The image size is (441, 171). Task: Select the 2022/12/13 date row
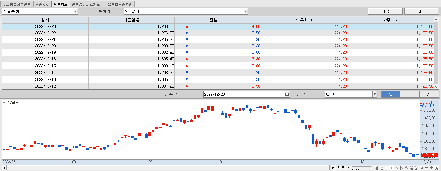tap(218, 79)
